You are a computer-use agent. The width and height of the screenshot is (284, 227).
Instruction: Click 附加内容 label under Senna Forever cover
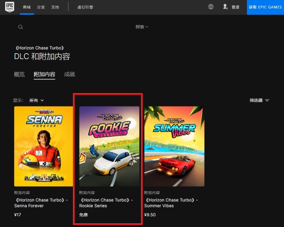coord(22,193)
